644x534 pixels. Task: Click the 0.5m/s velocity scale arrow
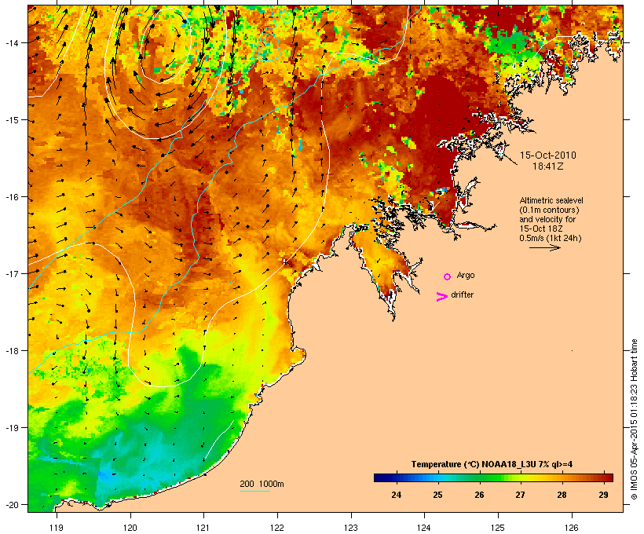point(544,247)
